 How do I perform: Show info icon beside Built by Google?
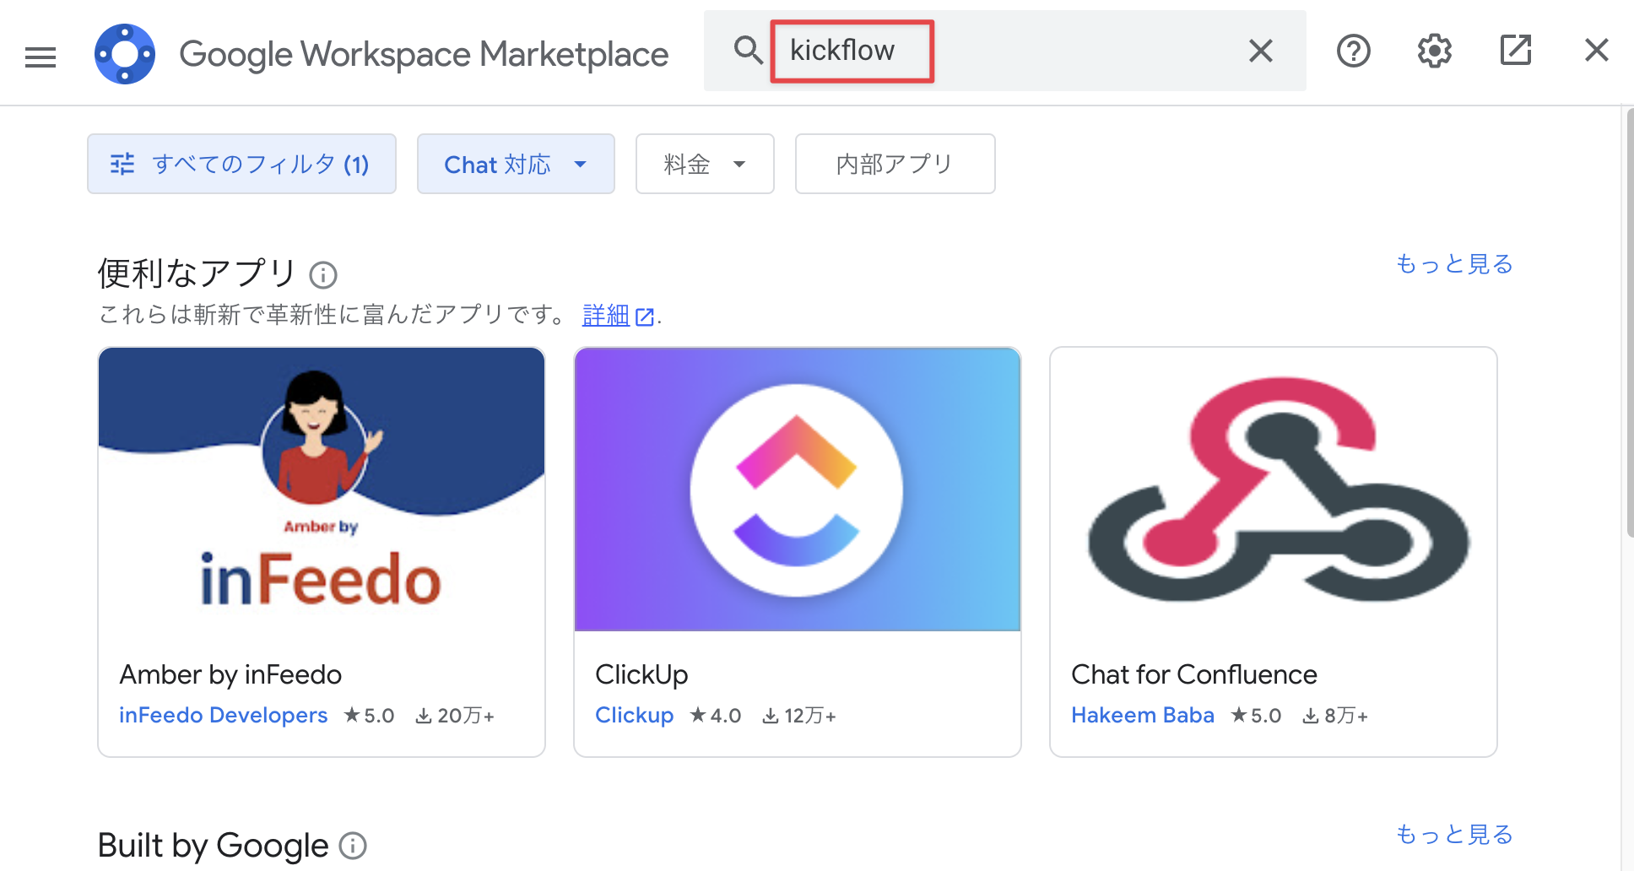353,845
